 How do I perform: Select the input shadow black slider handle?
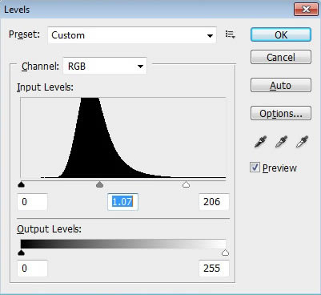tap(21, 184)
